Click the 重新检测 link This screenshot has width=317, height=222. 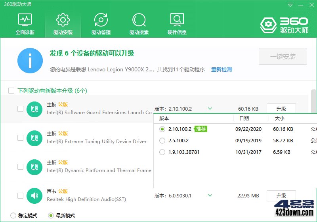point(222,69)
